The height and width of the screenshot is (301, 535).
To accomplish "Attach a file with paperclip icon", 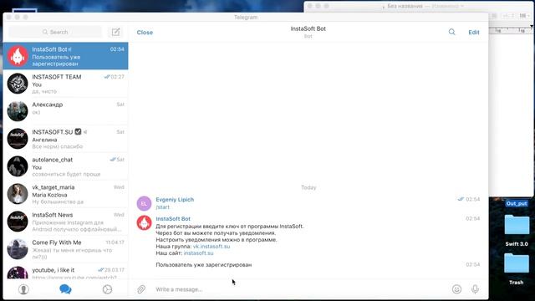I will [x=141, y=289].
